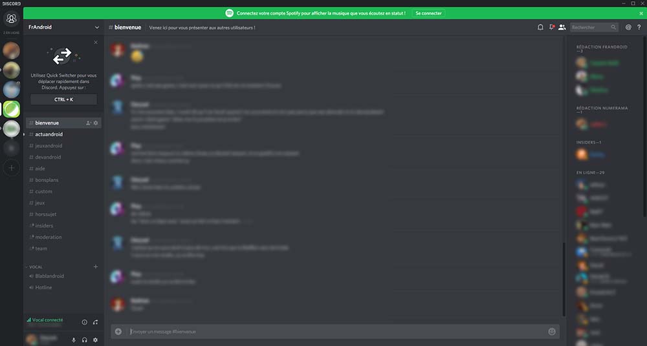Screen dimensions: 647x346
Task: Open the help question mark icon
Action: [639, 27]
